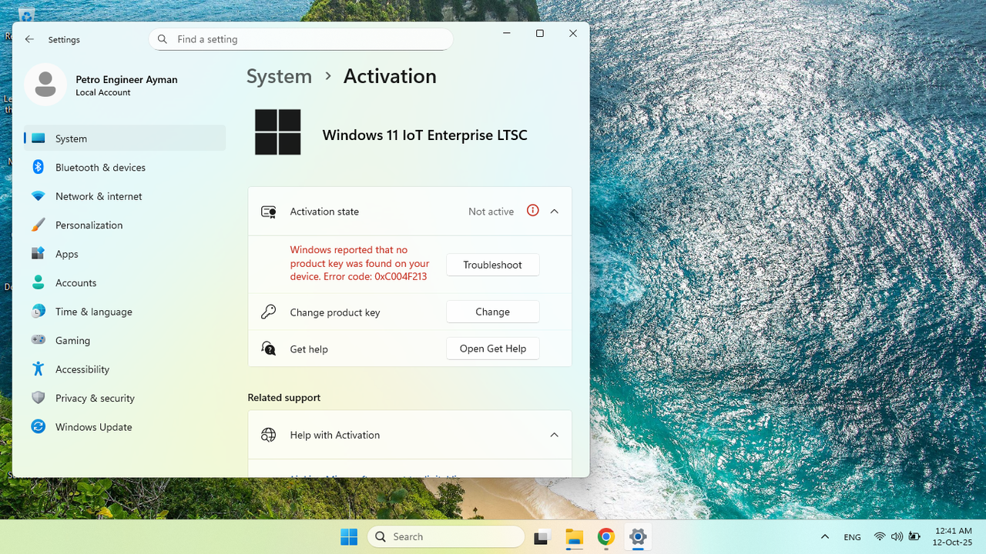Go to Network & internet settings
Screen dimensions: 986x554
pyautogui.click(x=125, y=196)
